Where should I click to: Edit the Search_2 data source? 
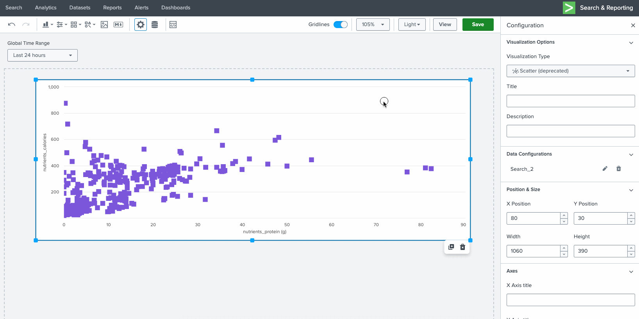click(x=605, y=169)
